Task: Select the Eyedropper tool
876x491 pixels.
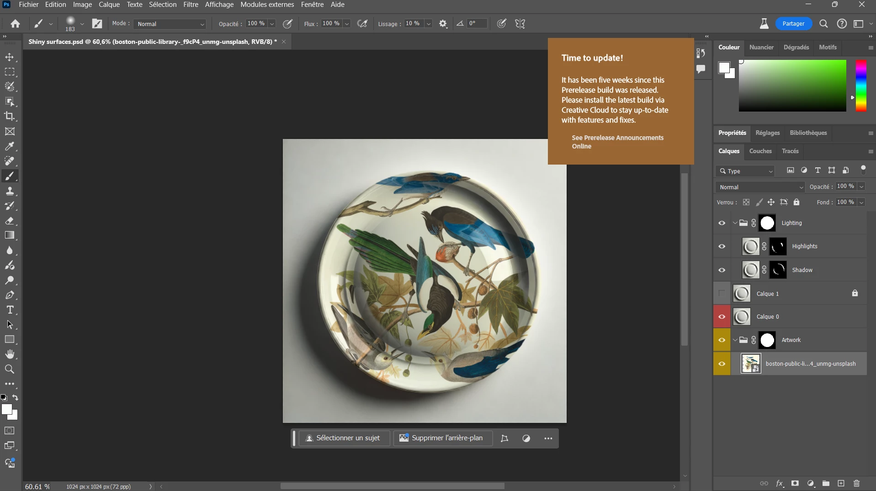Action: tap(10, 146)
